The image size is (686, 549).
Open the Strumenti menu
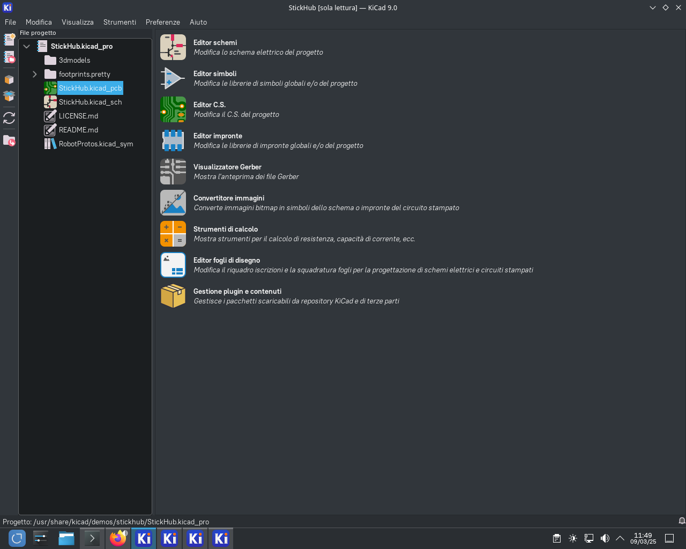coord(120,22)
